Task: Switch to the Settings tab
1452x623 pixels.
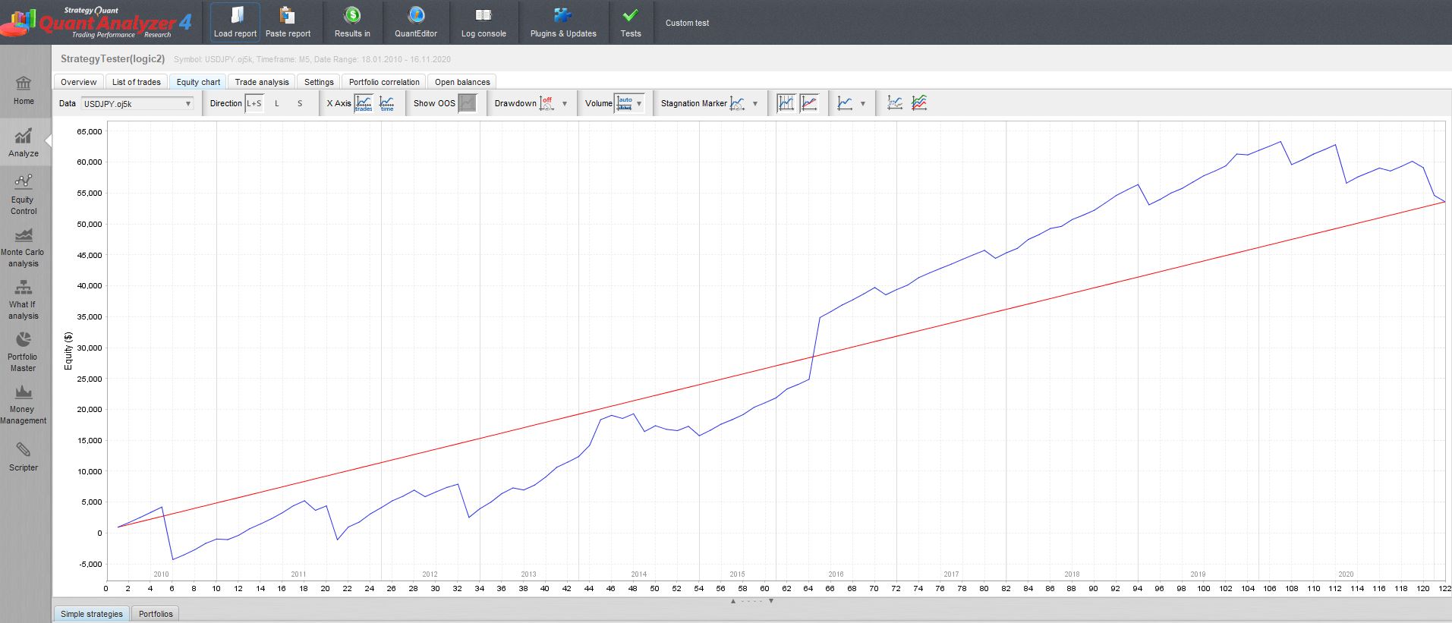Action: tap(319, 82)
